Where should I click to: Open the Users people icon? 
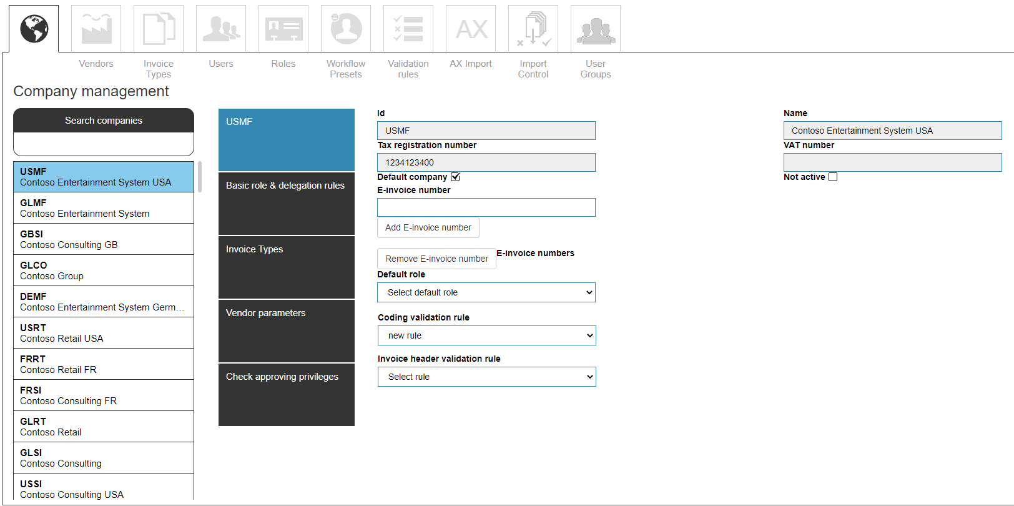221,29
